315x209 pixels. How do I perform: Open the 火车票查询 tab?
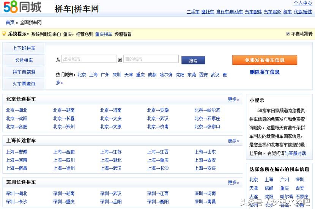pyautogui.click(x=24, y=84)
